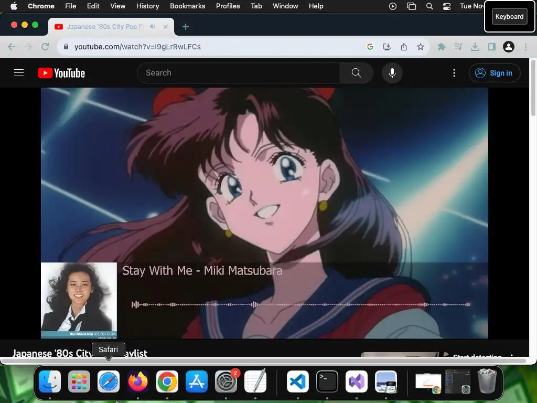The width and height of the screenshot is (537, 403).
Task: Open Visual Studio Code from the Dock
Action: (298, 381)
